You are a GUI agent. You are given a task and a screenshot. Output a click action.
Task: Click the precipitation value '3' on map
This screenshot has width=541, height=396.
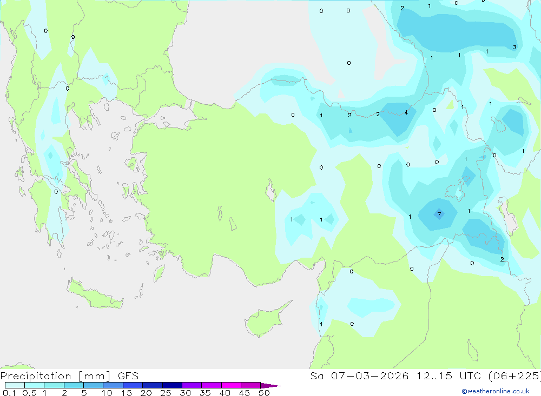(x=514, y=47)
